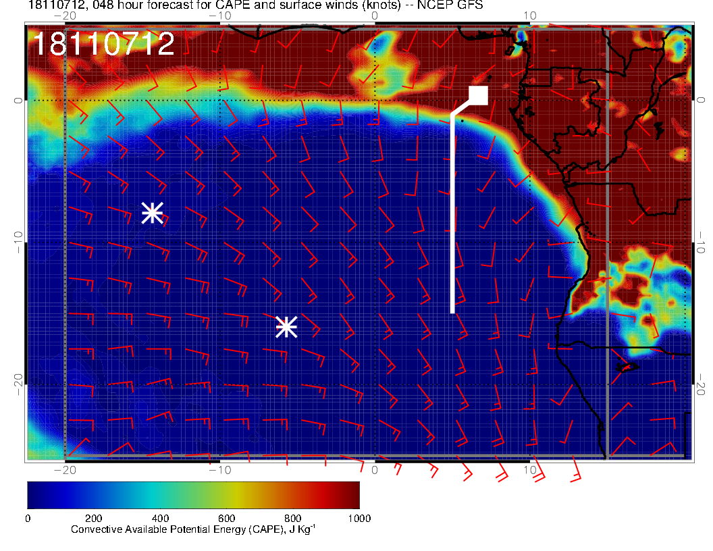This screenshot has height=551, width=713.
Task: Click the 1000 tick label under the colorbar
Action: [x=359, y=519]
